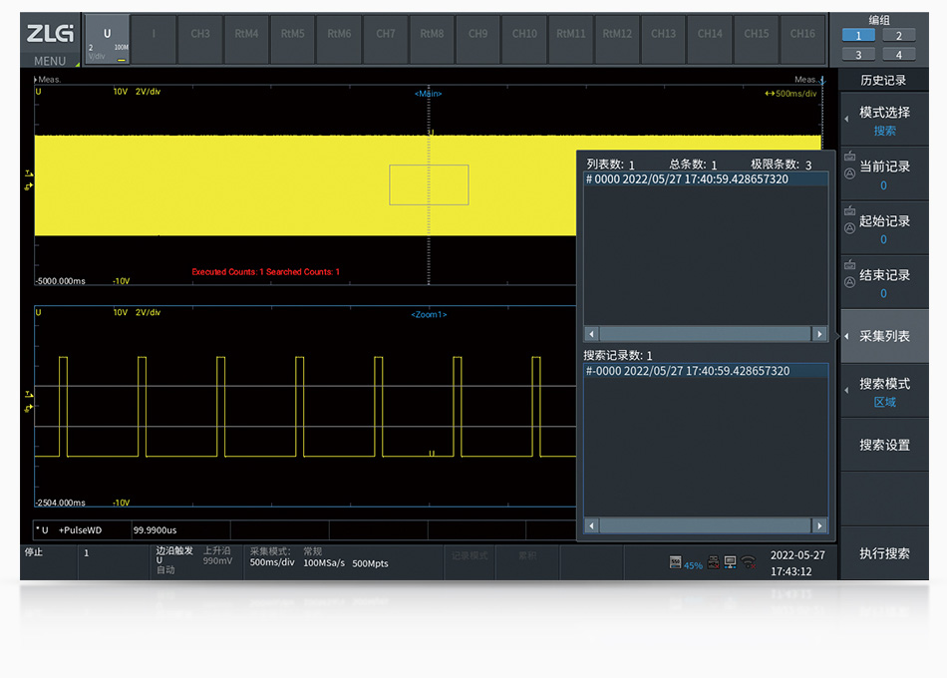Select the U channel tab
This screenshot has height=678, width=947.
click(108, 39)
